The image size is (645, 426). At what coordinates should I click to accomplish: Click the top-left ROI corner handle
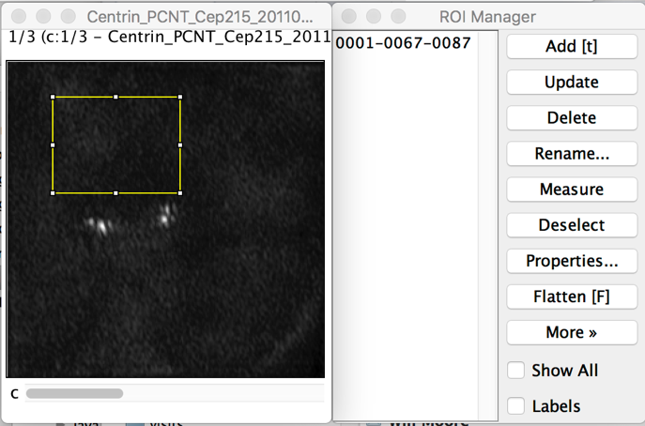pyautogui.click(x=53, y=97)
